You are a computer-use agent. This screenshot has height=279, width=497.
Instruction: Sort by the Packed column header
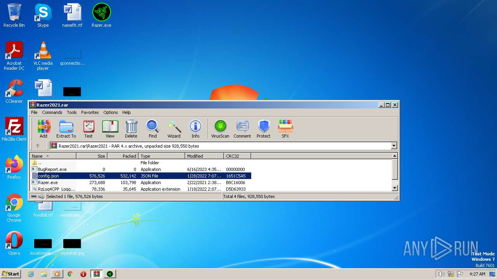click(x=123, y=156)
